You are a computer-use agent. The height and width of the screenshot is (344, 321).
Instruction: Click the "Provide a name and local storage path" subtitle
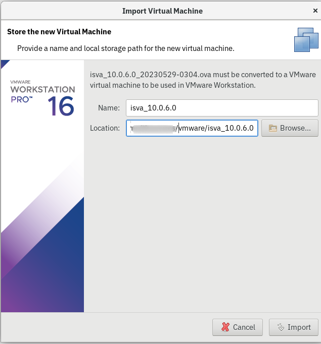(125, 48)
